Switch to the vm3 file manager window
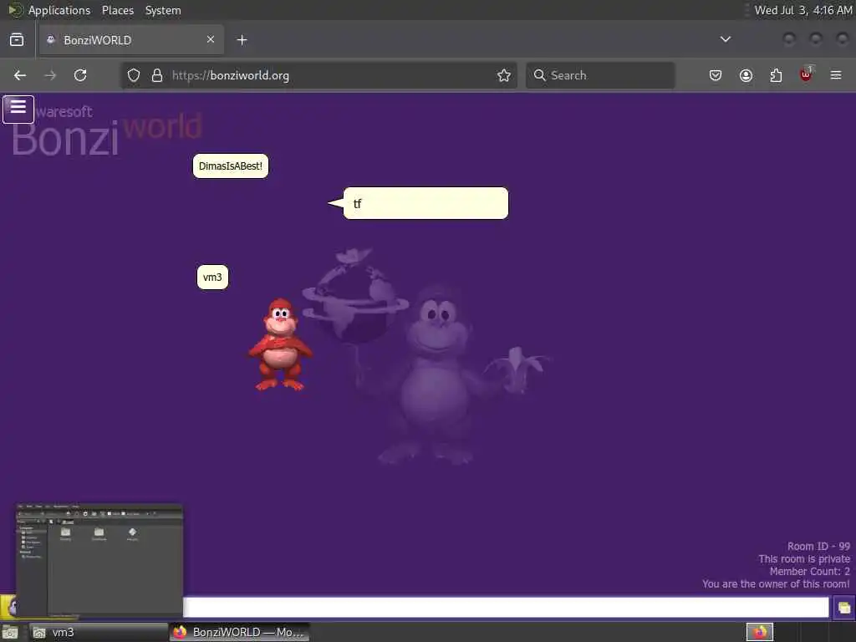This screenshot has height=642, width=856. coord(99,632)
